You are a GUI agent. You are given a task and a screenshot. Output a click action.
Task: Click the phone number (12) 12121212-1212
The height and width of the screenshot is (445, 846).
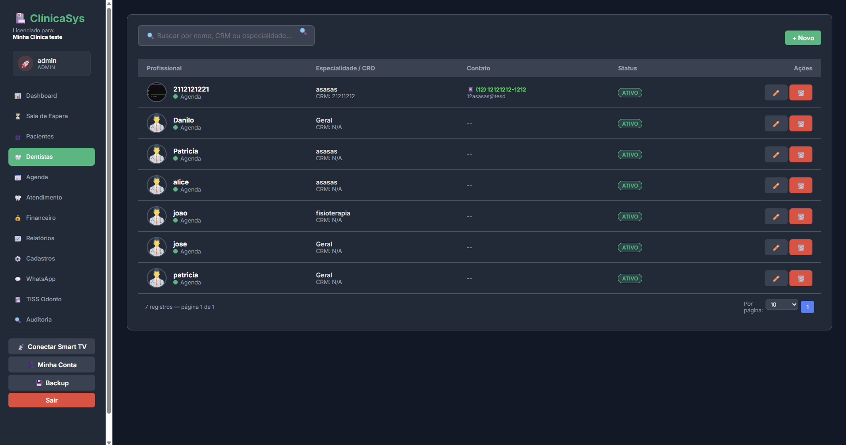coord(501,89)
